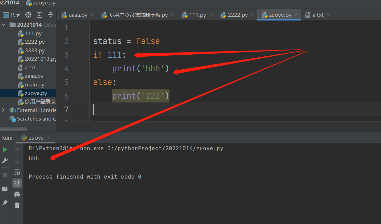Click the Up the Stack Trace arrow

click(x=17, y=150)
